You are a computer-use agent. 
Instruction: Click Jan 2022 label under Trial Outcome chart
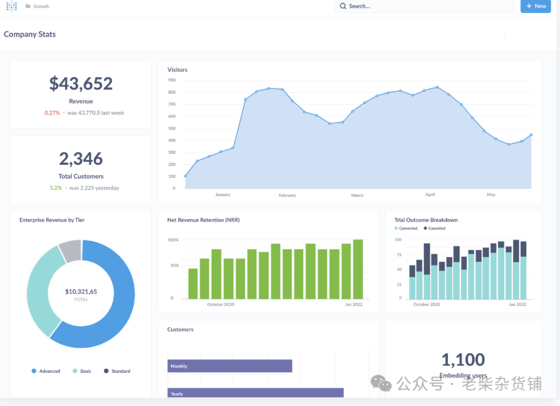pyautogui.click(x=517, y=304)
